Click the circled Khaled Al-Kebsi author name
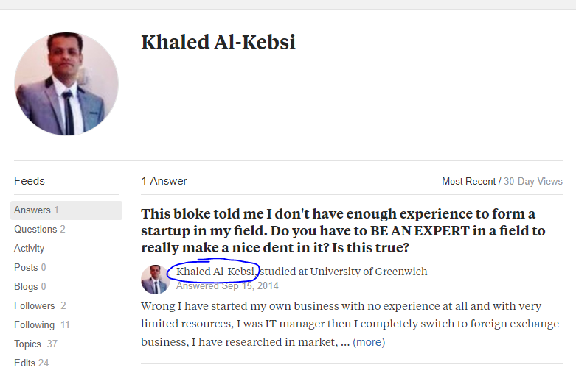576x376 pixels. pos(215,272)
